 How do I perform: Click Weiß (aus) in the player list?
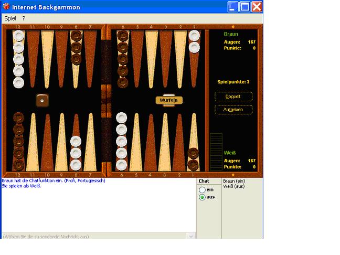point(234,186)
